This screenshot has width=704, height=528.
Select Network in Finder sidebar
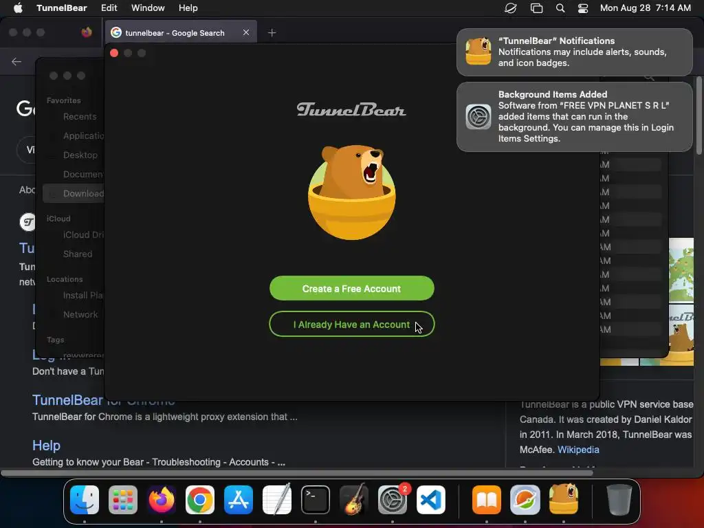(80, 314)
